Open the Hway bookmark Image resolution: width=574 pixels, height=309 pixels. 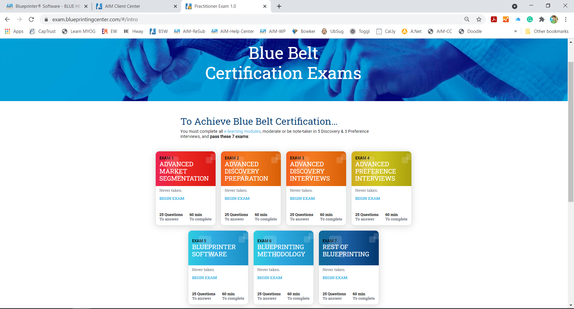click(x=134, y=31)
